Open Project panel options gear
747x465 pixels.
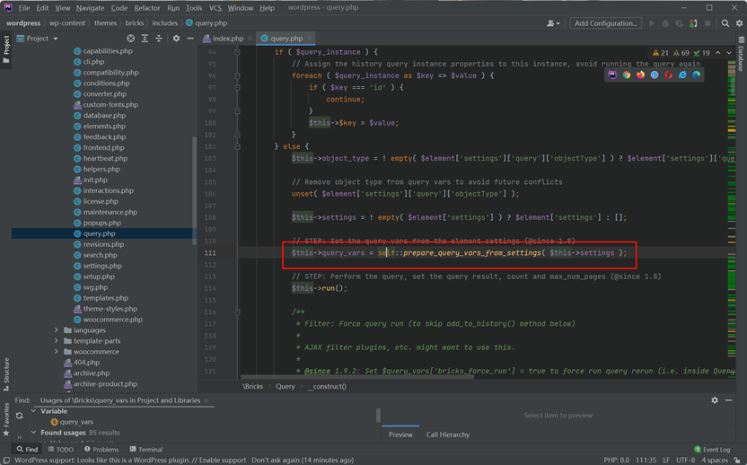[176, 39]
